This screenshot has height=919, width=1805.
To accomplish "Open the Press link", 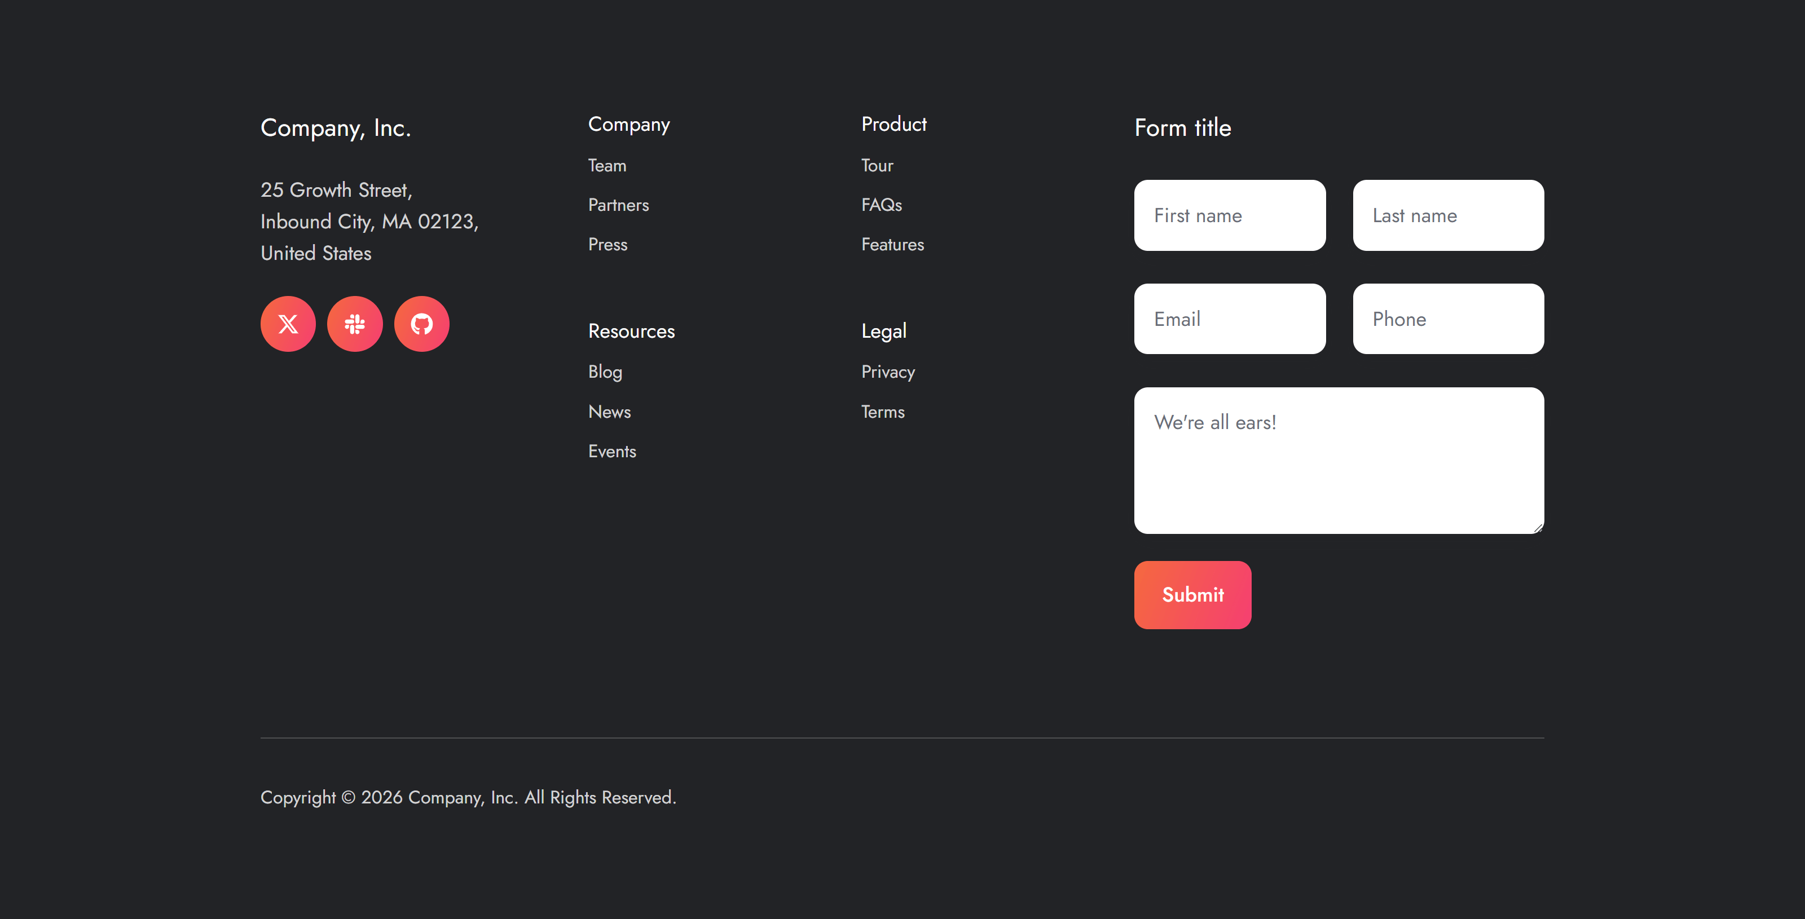I will (607, 245).
